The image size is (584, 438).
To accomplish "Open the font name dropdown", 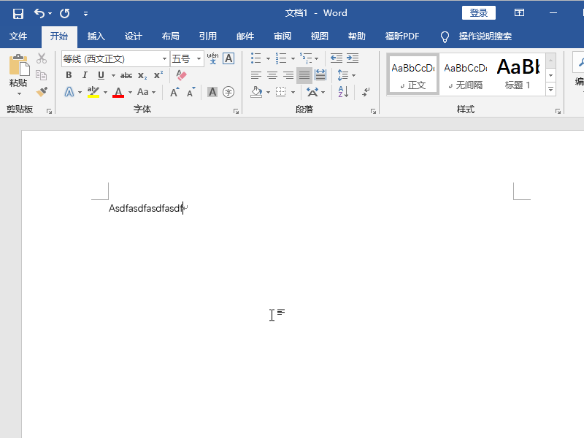I will (x=164, y=59).
